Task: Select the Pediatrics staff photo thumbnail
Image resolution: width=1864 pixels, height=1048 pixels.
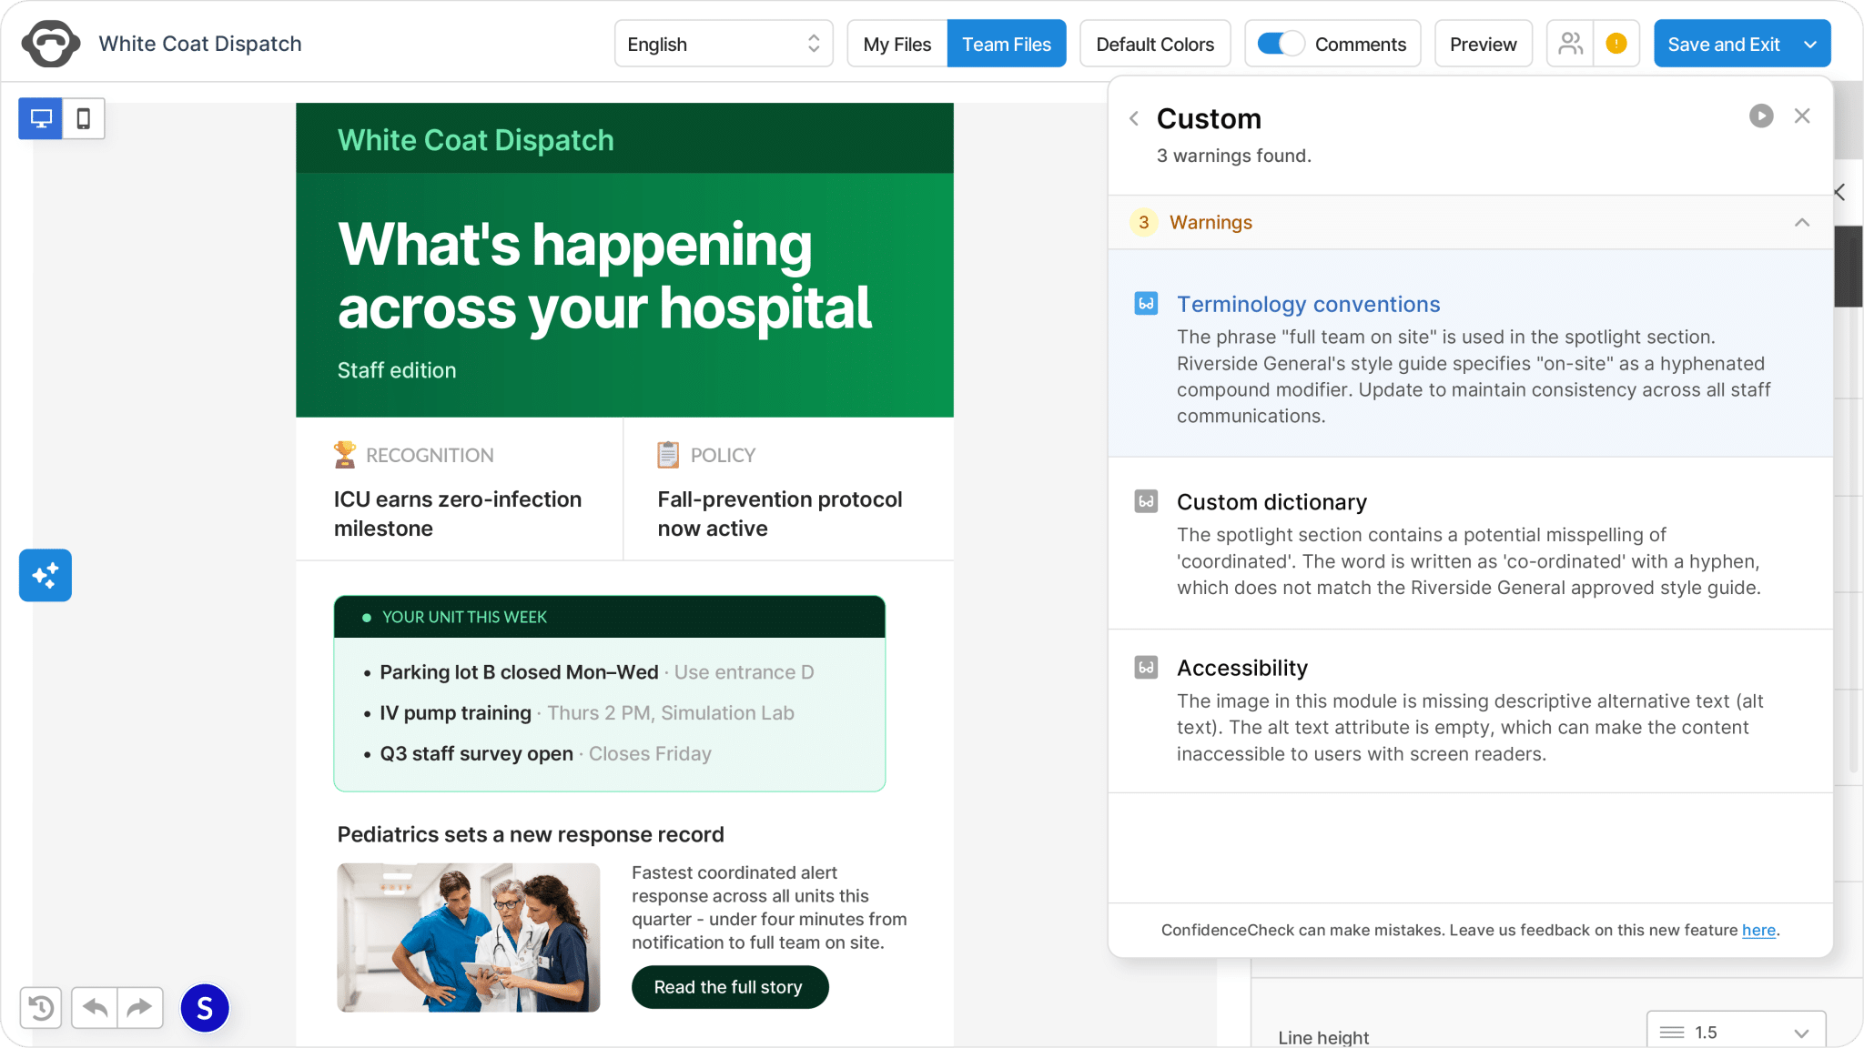Action: coord(468,937)
